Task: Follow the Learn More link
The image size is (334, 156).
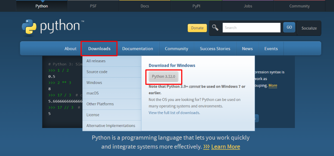Action: coord(225,147)
